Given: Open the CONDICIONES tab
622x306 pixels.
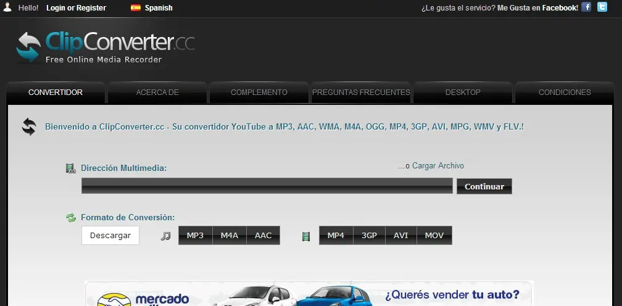Looking at the screenshot, I should (565, 93).
